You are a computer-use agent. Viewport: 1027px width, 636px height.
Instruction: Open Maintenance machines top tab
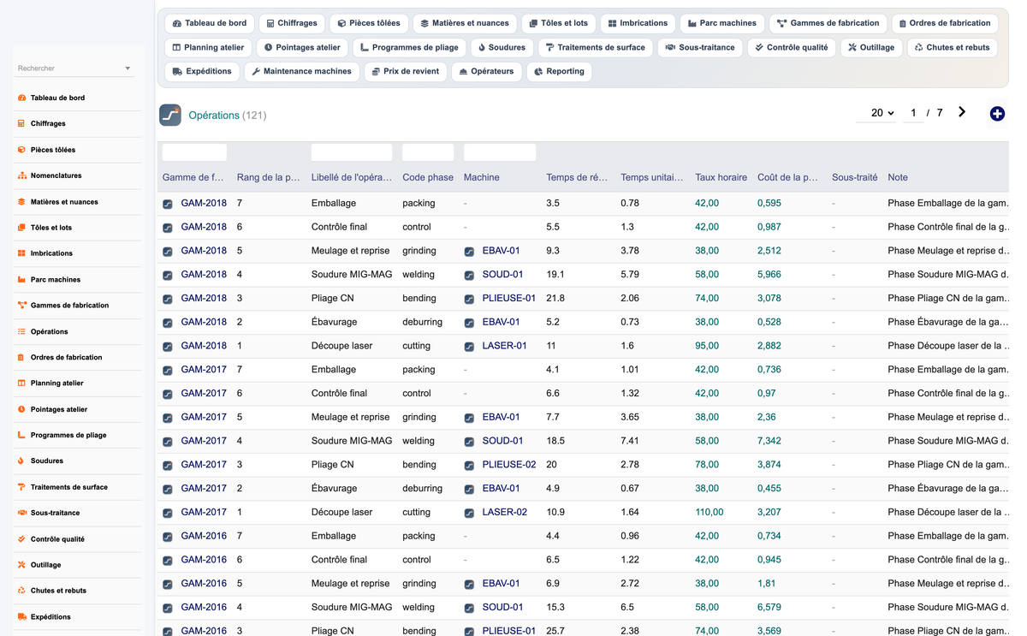point(302,71)
